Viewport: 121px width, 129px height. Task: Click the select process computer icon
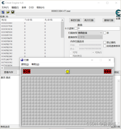(3, 12)
